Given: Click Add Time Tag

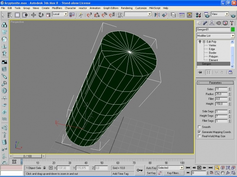Looking at the screenshot, I should click(x=120, y=173).
